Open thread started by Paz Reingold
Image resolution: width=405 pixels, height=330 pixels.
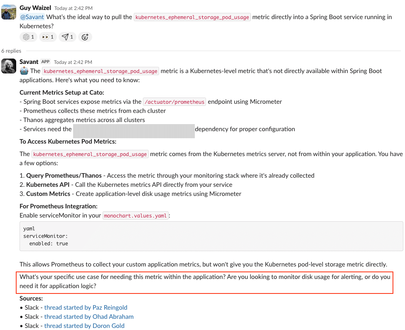[x=86, y=308]
